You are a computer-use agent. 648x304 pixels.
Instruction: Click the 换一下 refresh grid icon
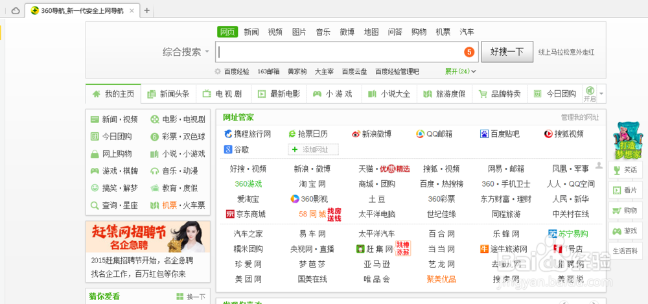click(179, 297)
